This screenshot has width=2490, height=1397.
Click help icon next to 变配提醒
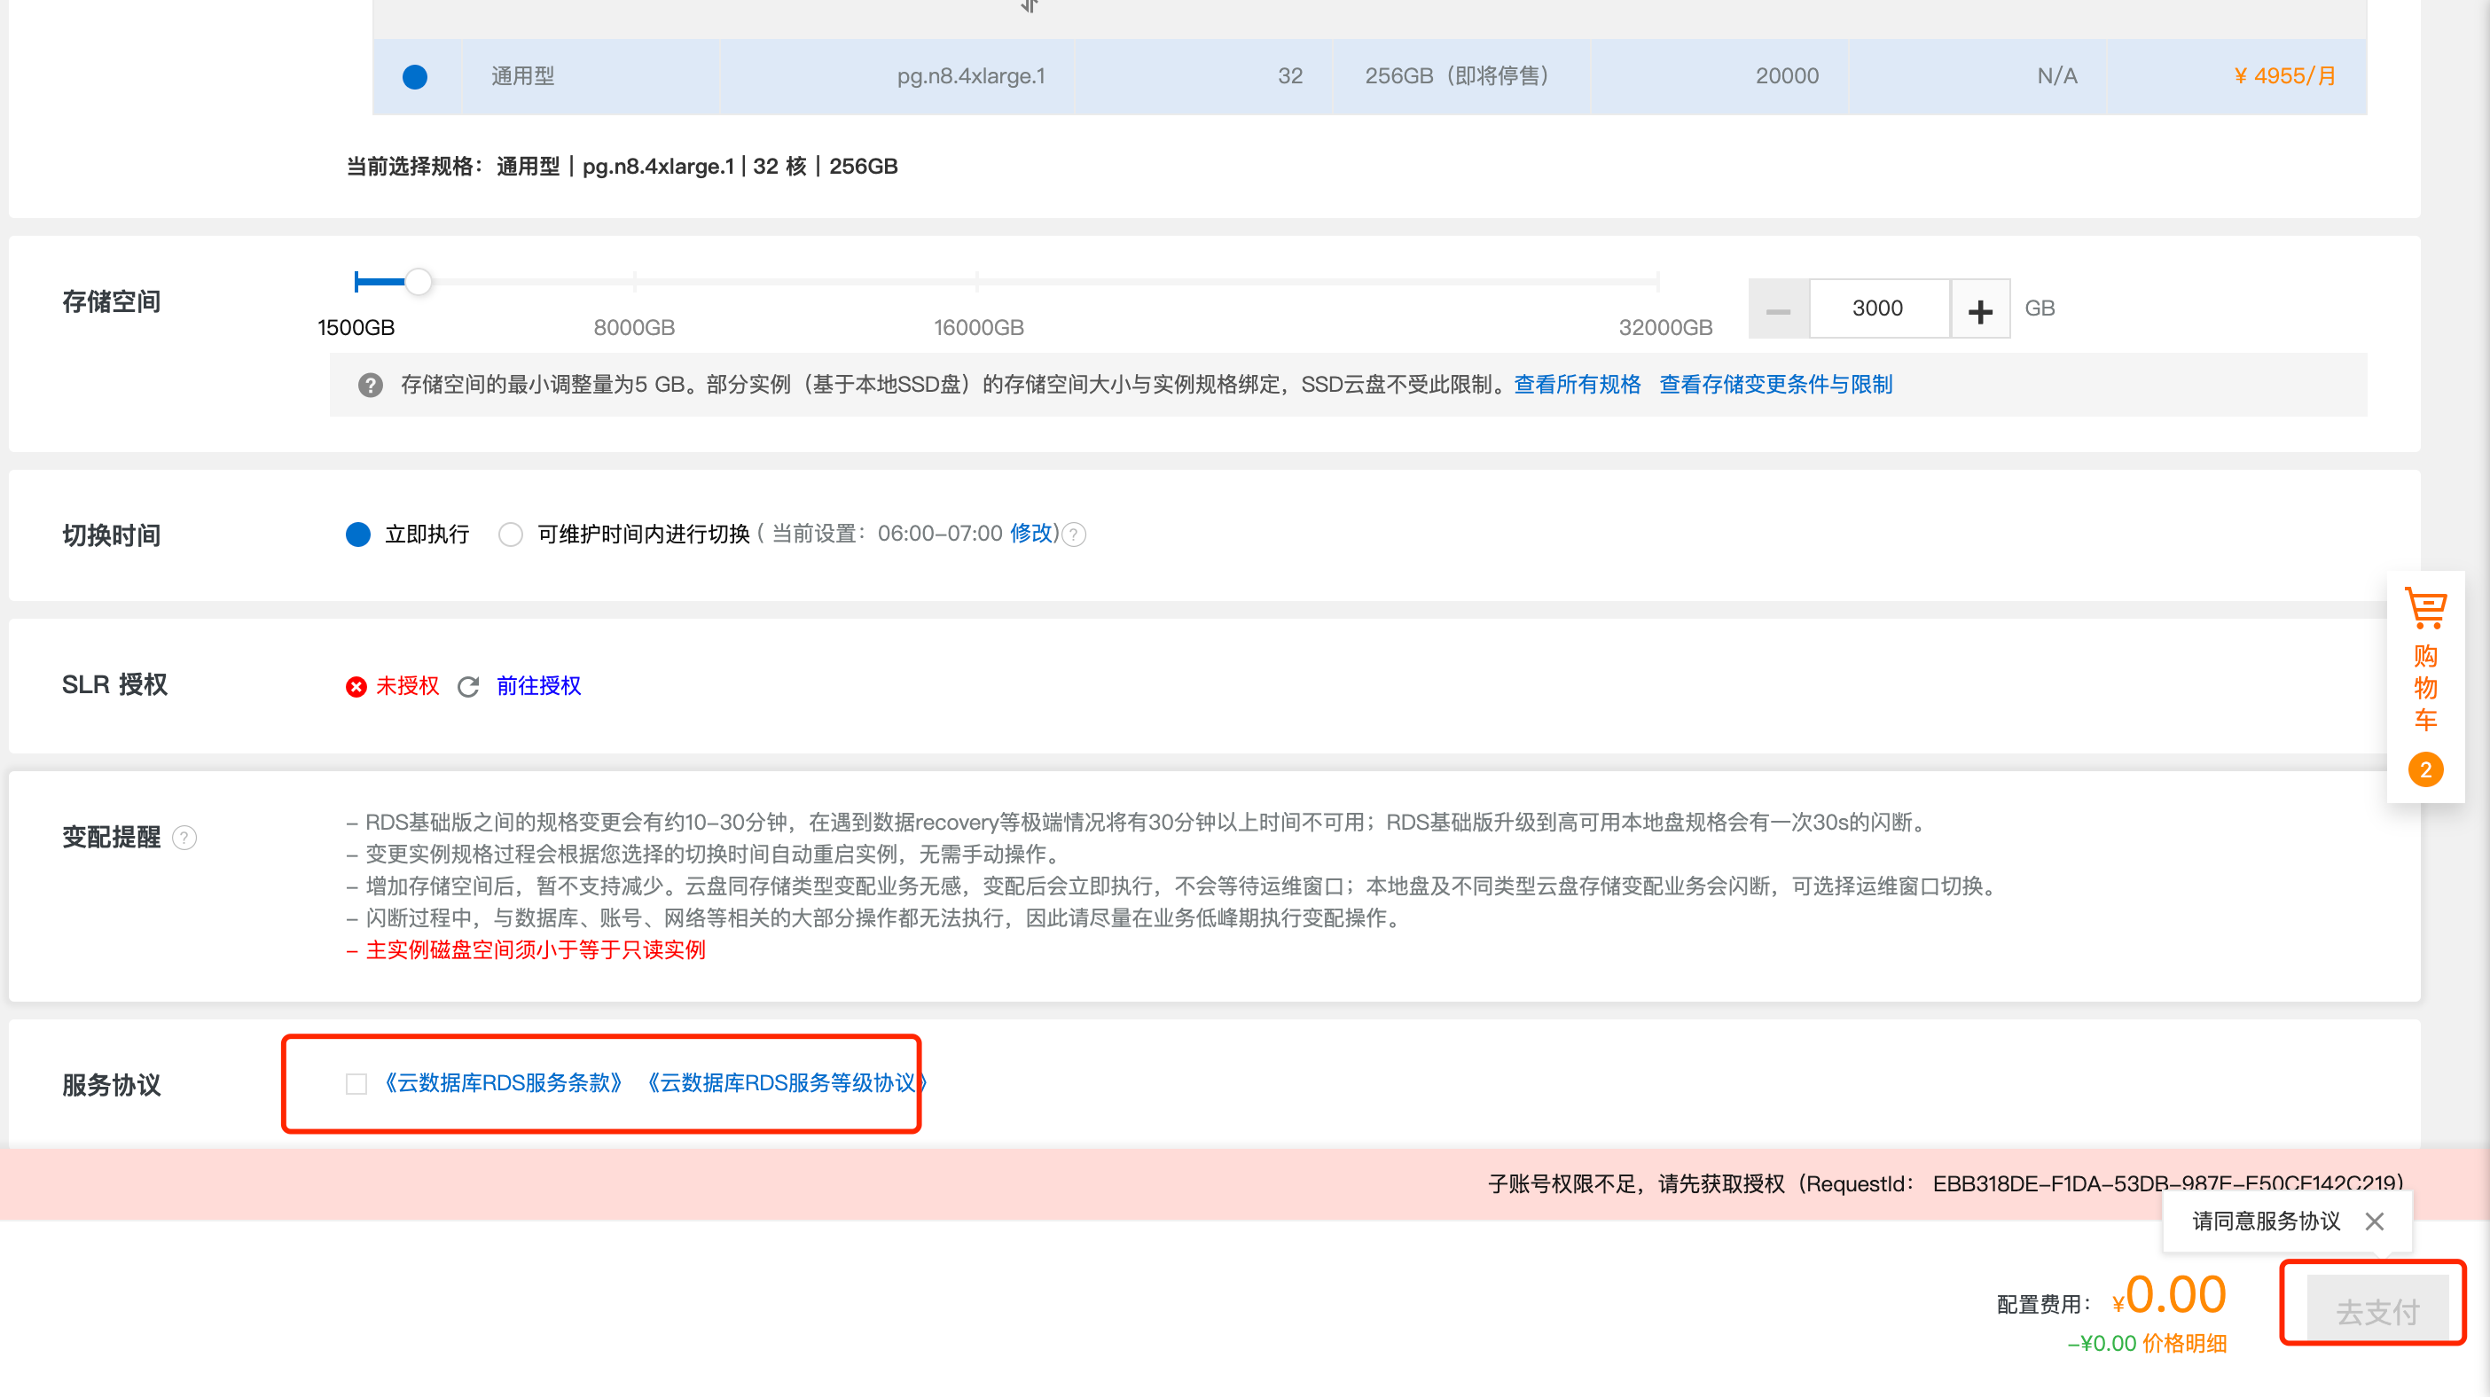[184, 837]
